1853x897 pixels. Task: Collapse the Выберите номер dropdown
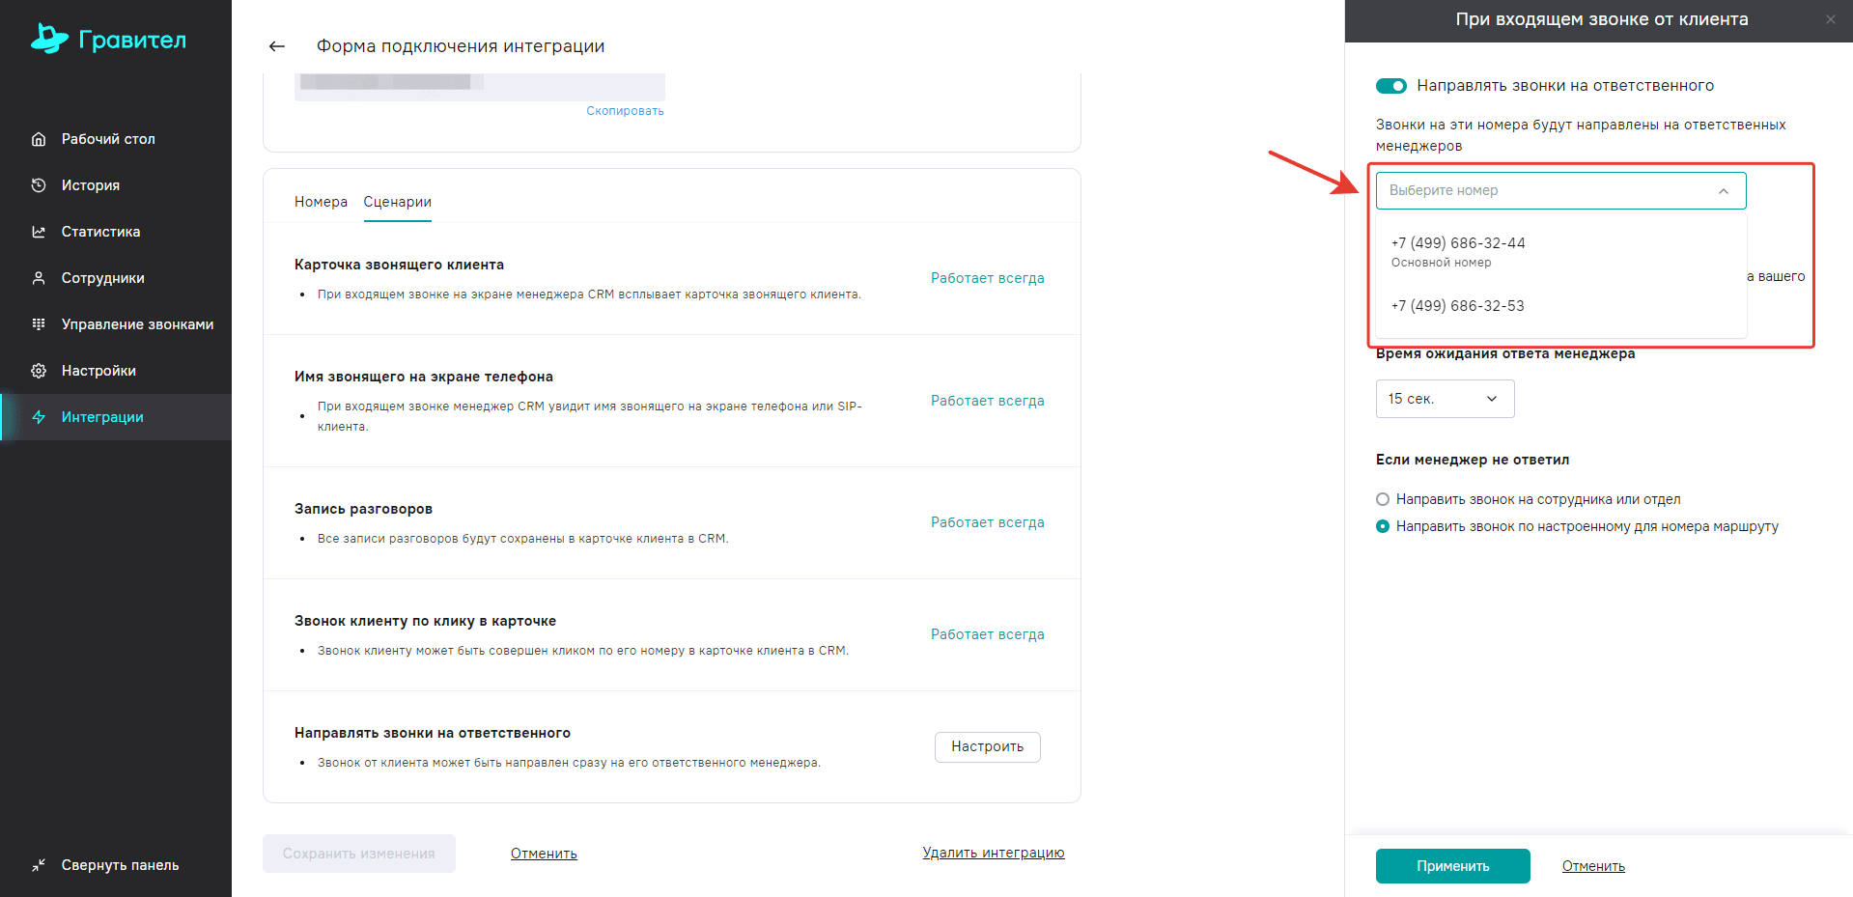tap(1561, 191)
